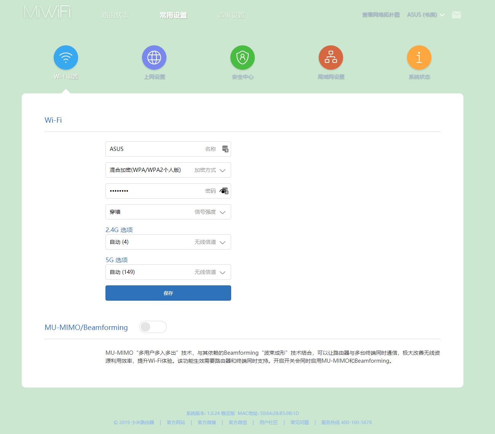
Task: View 系统状态 info icon
Action: [419, 57]
